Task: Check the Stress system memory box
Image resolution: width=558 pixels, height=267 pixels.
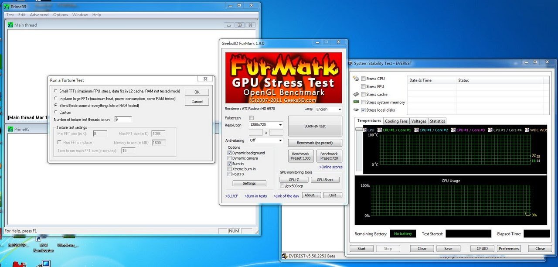Action: (364, 103)
